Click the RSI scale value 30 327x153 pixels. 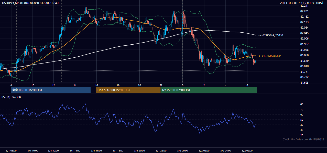tap(302, 130)
